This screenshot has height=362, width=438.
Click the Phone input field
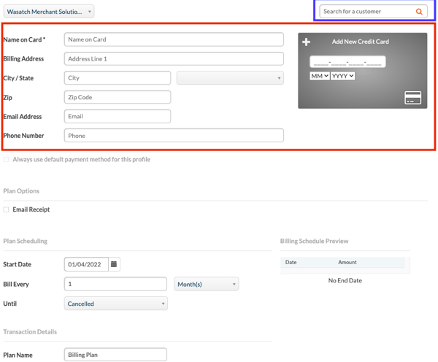coord(174,136)
